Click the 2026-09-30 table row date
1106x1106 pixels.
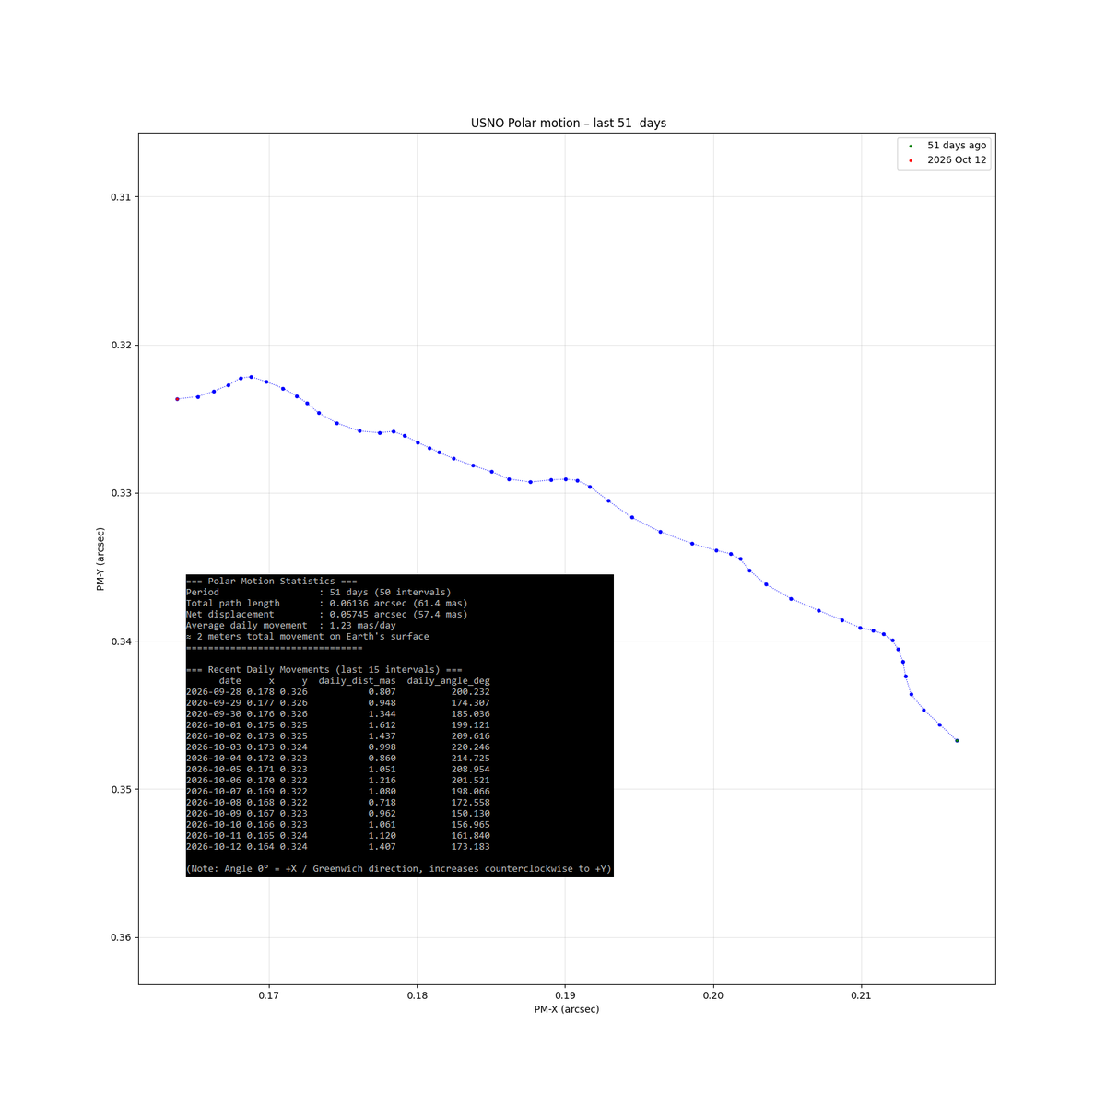214,714
